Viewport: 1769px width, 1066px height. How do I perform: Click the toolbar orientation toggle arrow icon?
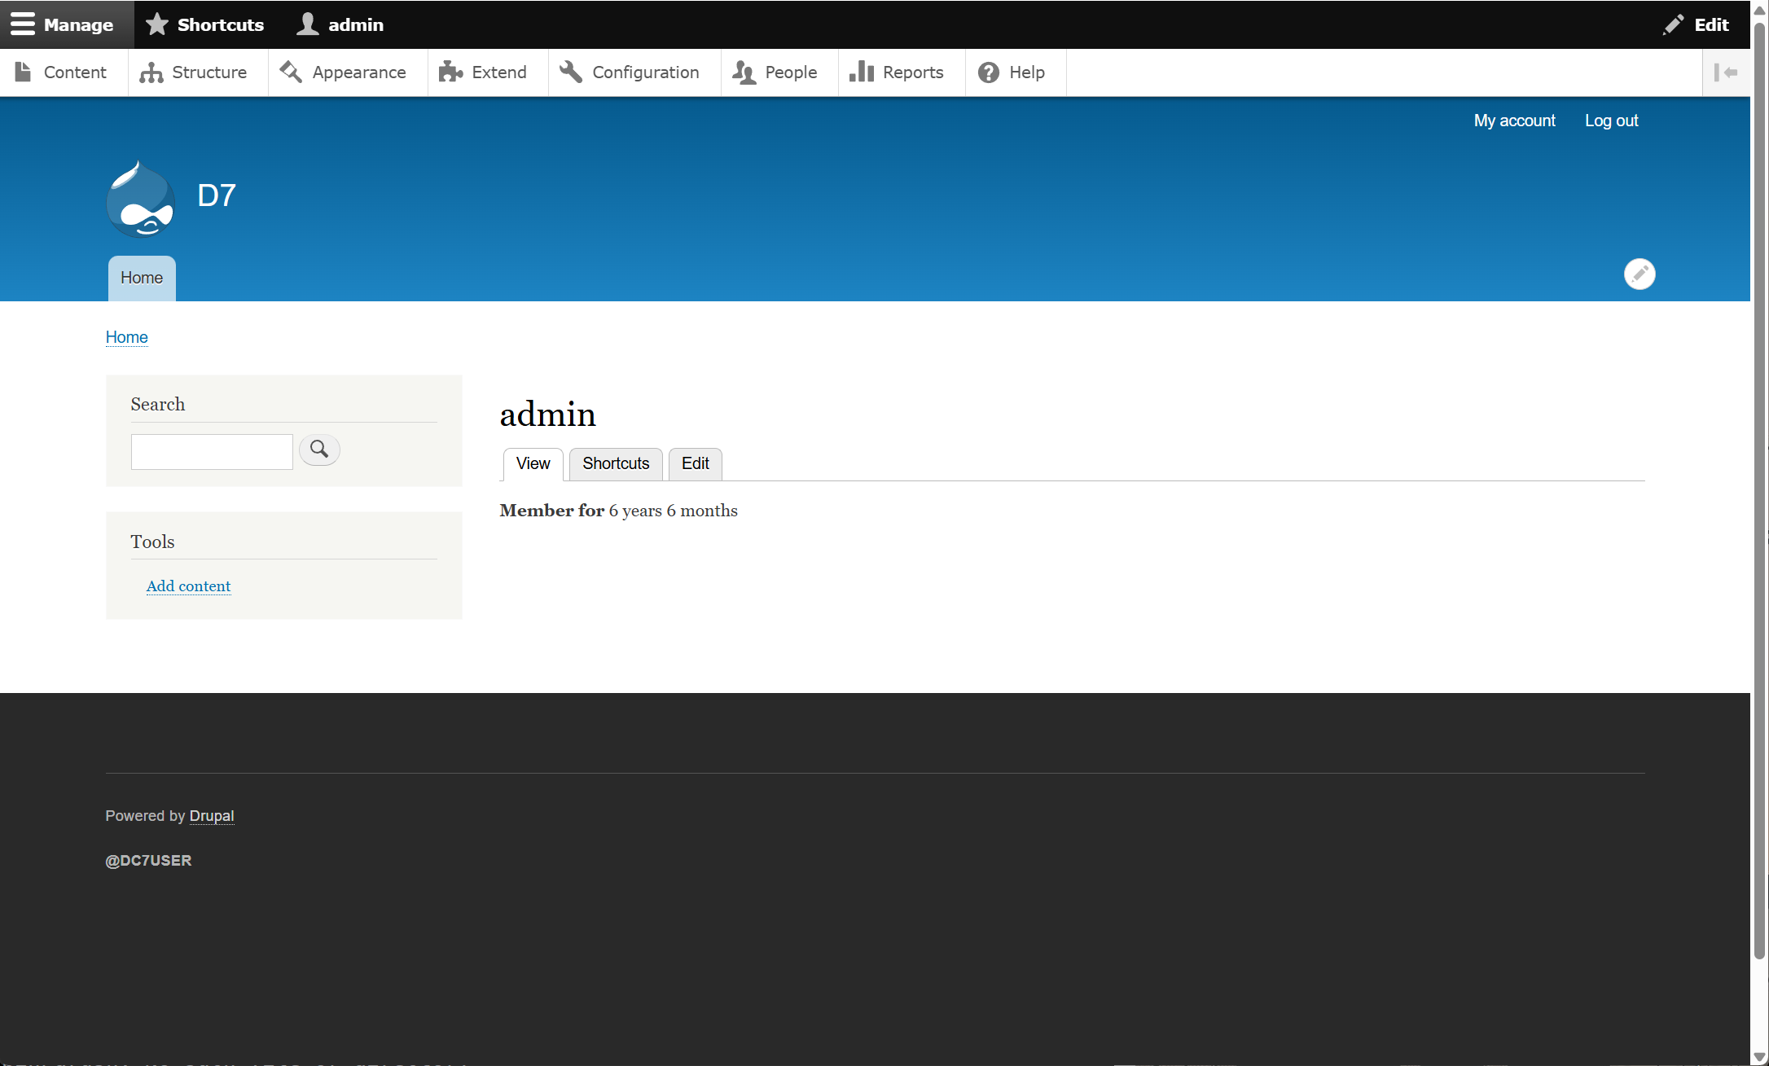(x=1725, y=72)
